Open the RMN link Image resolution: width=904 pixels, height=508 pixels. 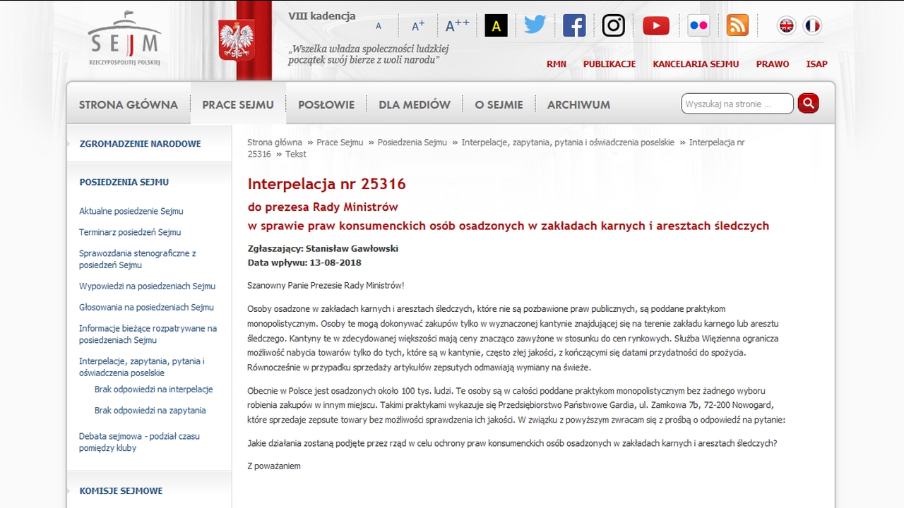tap(557, 64)
